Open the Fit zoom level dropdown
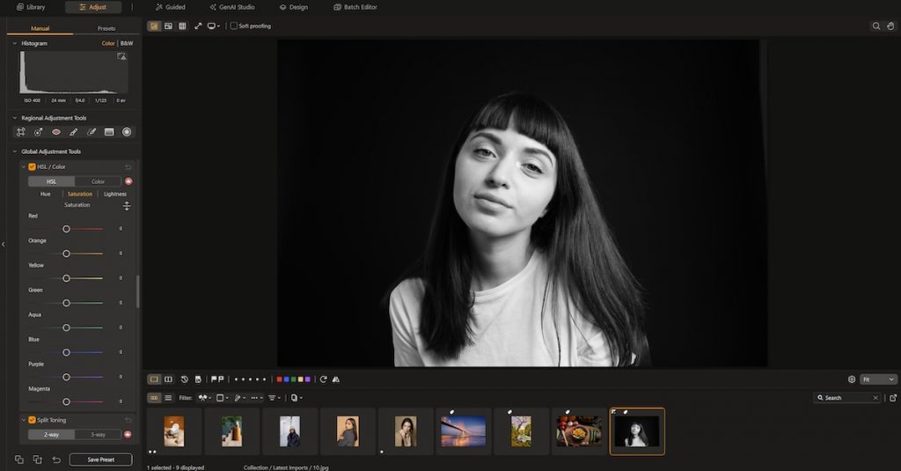Viewport: 901px width, 471px height. pyautogui.click(x=879, y=379)
